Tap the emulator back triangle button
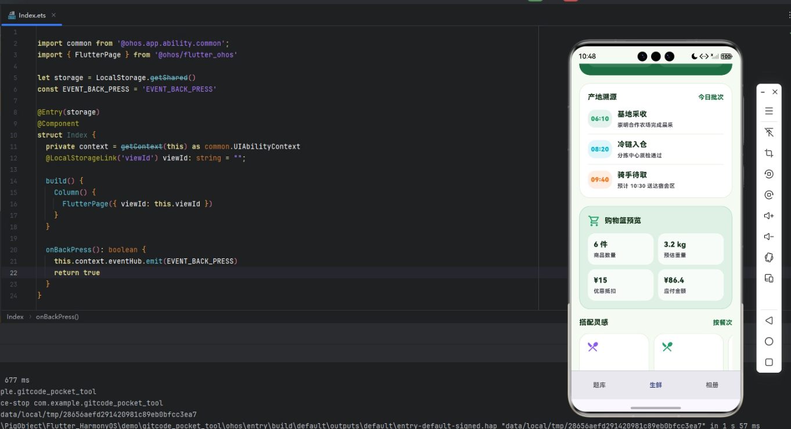Image resolution: width=791 pixels, height=429 pixels. (769, 320)
